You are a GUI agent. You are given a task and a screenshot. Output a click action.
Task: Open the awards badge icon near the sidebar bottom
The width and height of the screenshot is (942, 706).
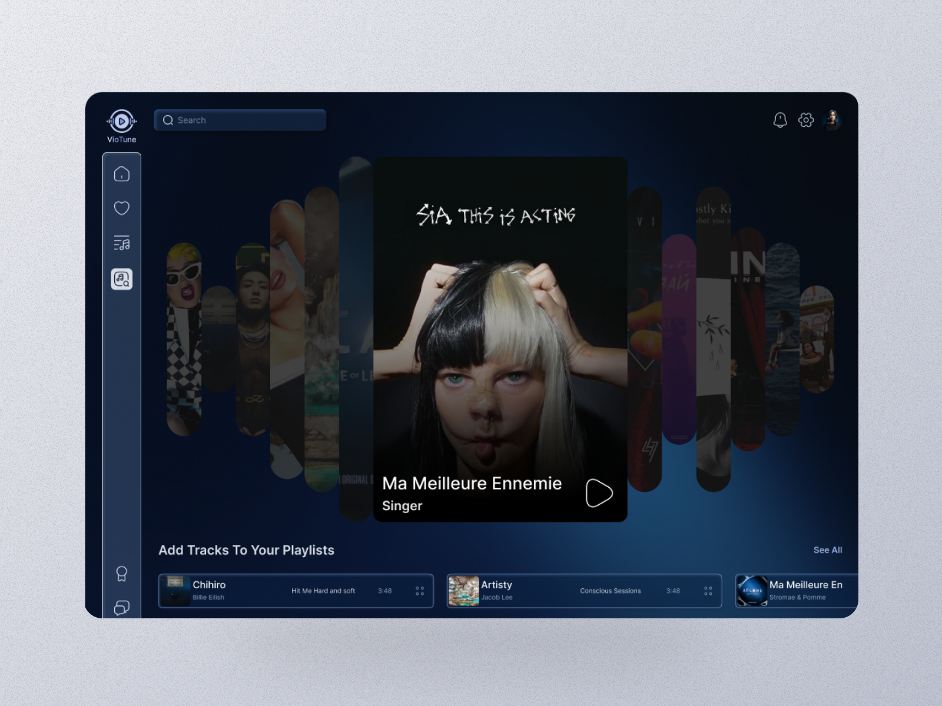point(121,574)
